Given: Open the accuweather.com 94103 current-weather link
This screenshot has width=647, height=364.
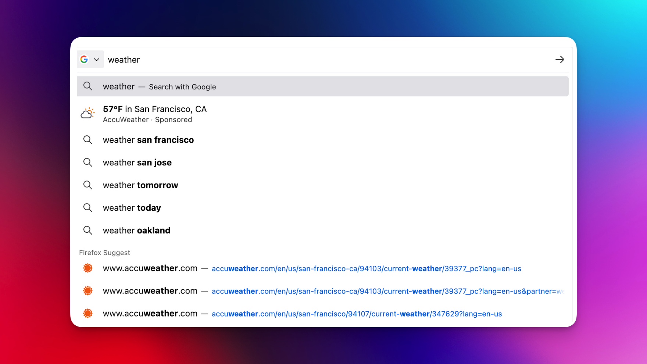Looking at the screenshot, I should [367, 268].
